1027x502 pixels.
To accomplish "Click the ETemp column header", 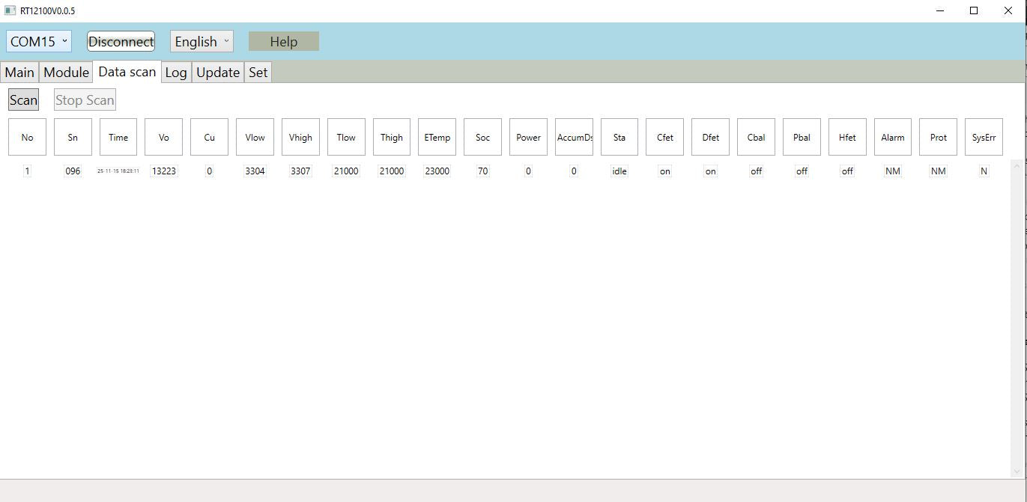I will (437, 138).
